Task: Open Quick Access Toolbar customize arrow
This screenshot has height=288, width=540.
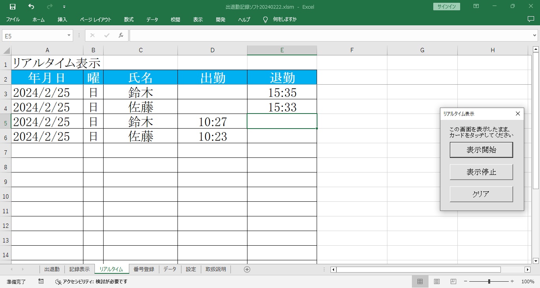Action: click(64, 7)
